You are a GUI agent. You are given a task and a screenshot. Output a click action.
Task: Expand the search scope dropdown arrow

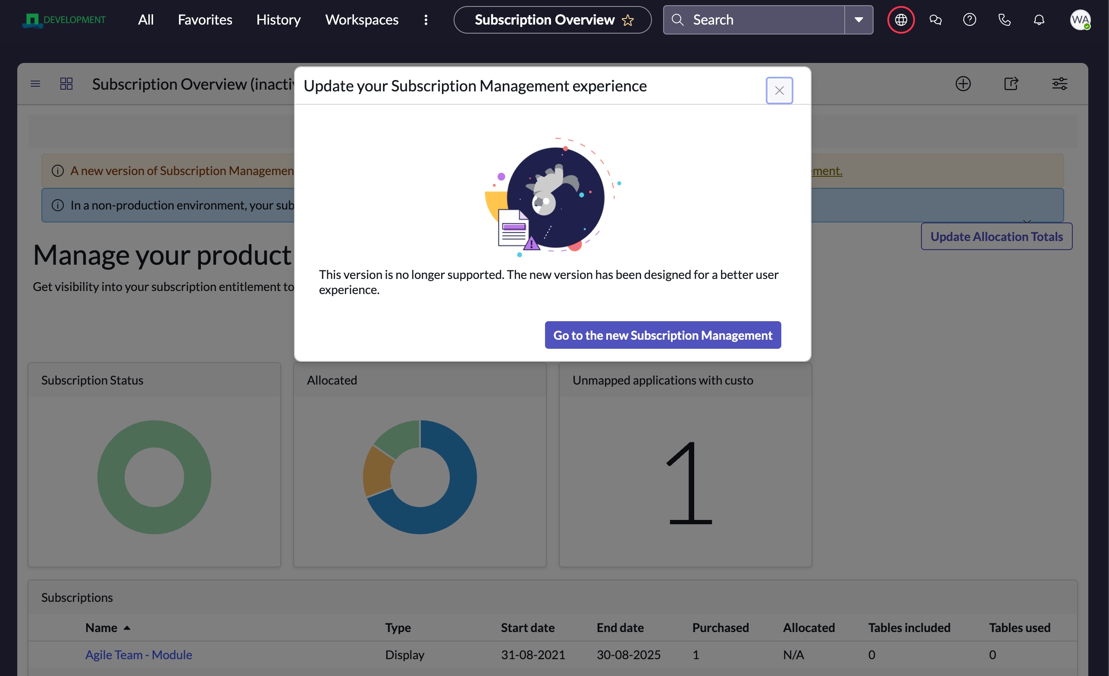point(858,20)
